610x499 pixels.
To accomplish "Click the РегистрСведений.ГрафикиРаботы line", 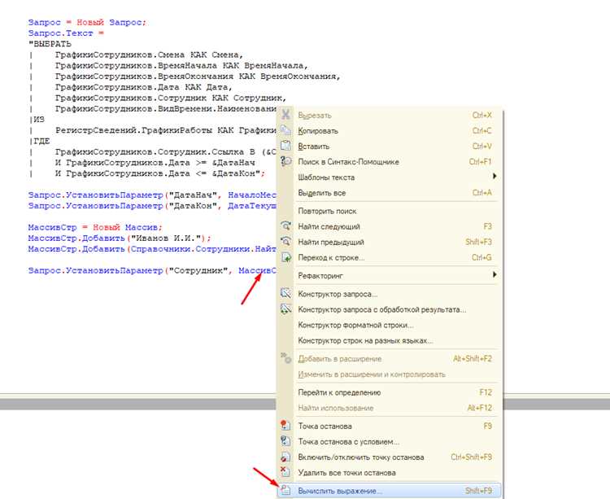I will point(165,130).
